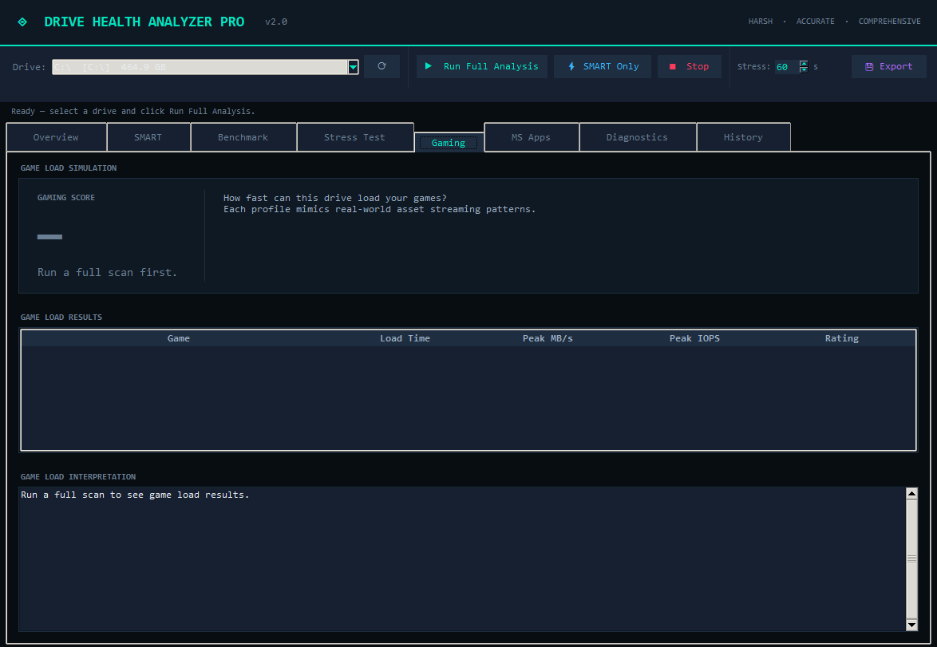Sort by the Peak MB/s column header
Screen dimensions: 937x647
[x=548, y=338]
